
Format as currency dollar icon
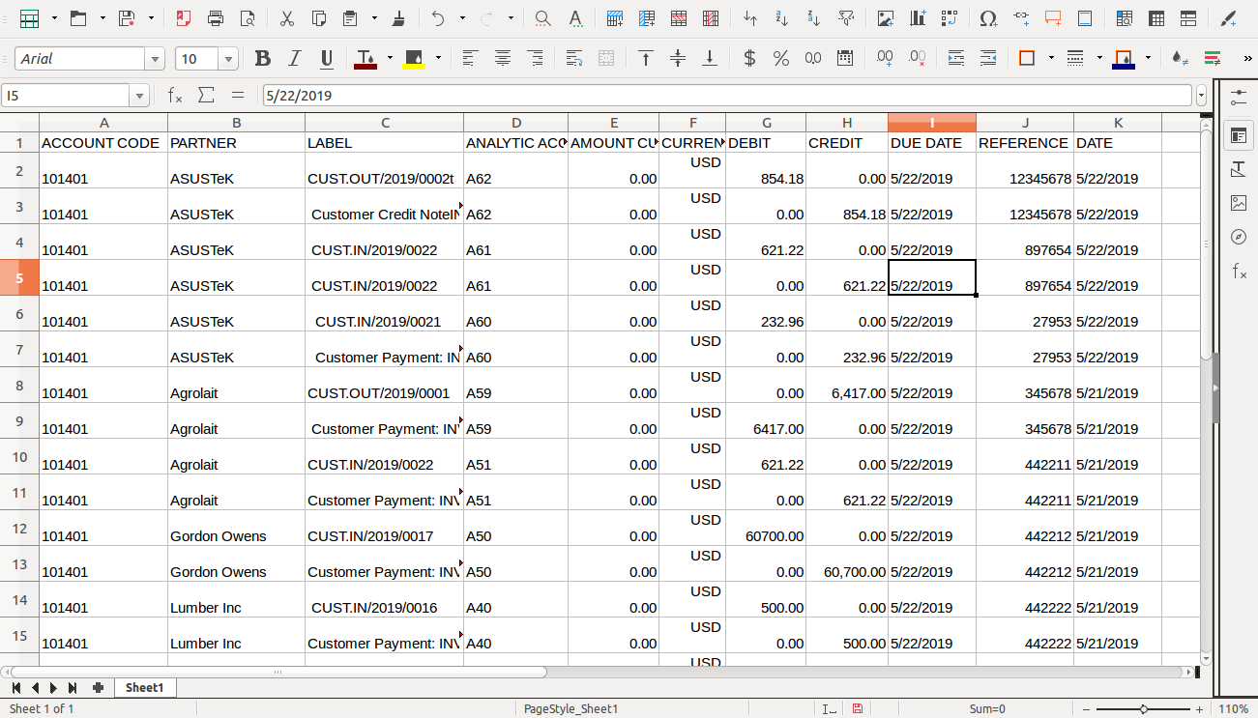pos(749,59)
